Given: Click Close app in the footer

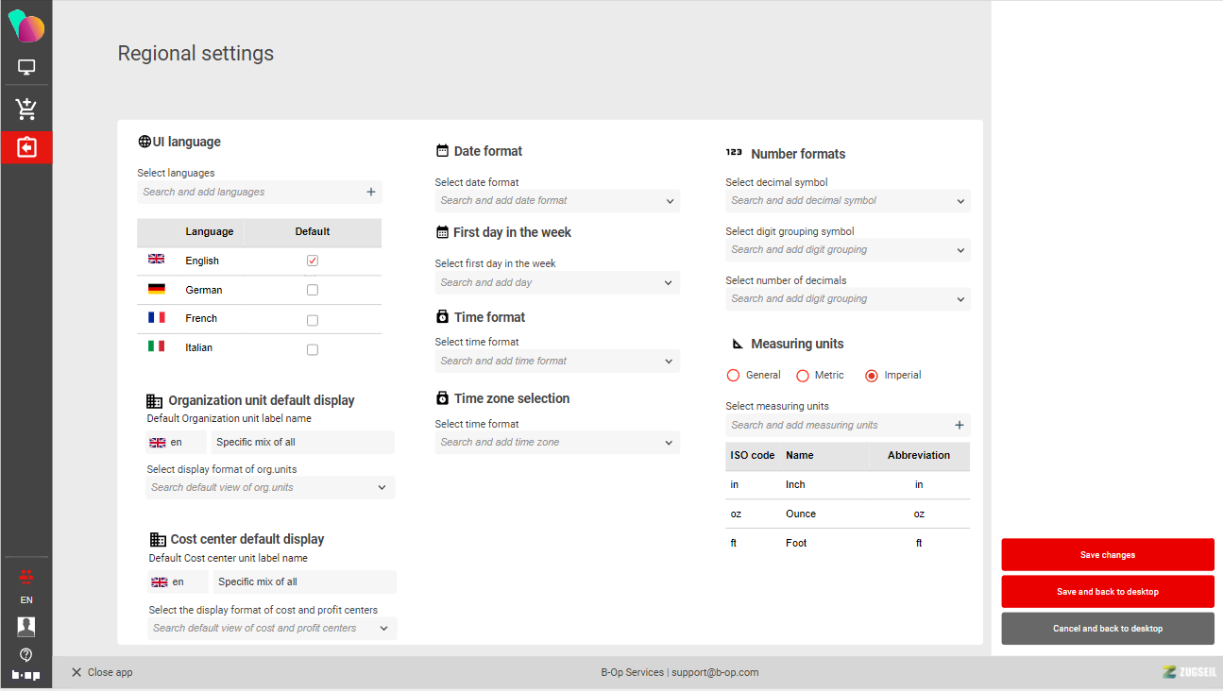Looking at the screenshot, I should pyautogui.click(x=102, y=673).
